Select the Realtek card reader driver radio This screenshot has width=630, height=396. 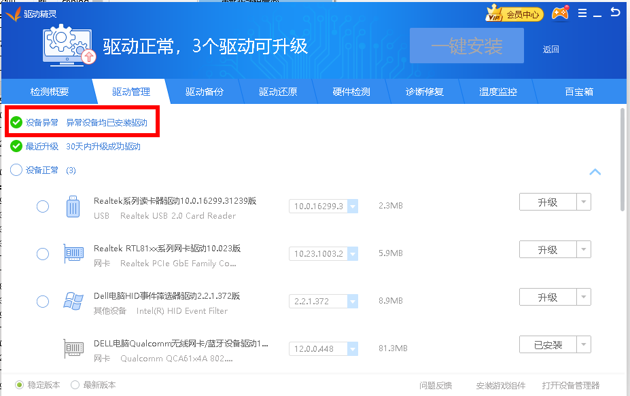pyautogui.click(x=43, y=206)
